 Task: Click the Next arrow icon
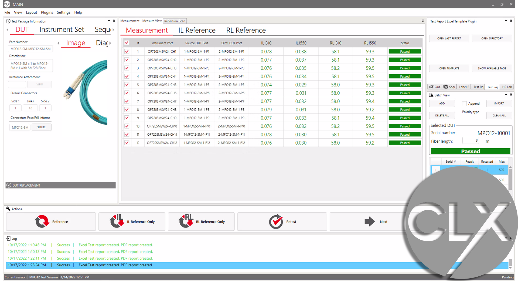coord(369,222)
